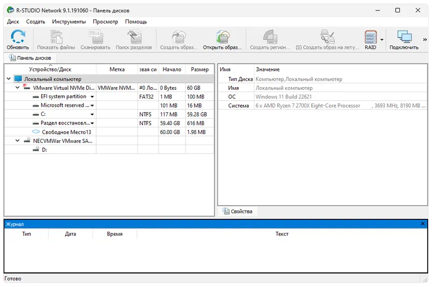
Task: Click the Тип column header in Журнал
Action: 27,234
